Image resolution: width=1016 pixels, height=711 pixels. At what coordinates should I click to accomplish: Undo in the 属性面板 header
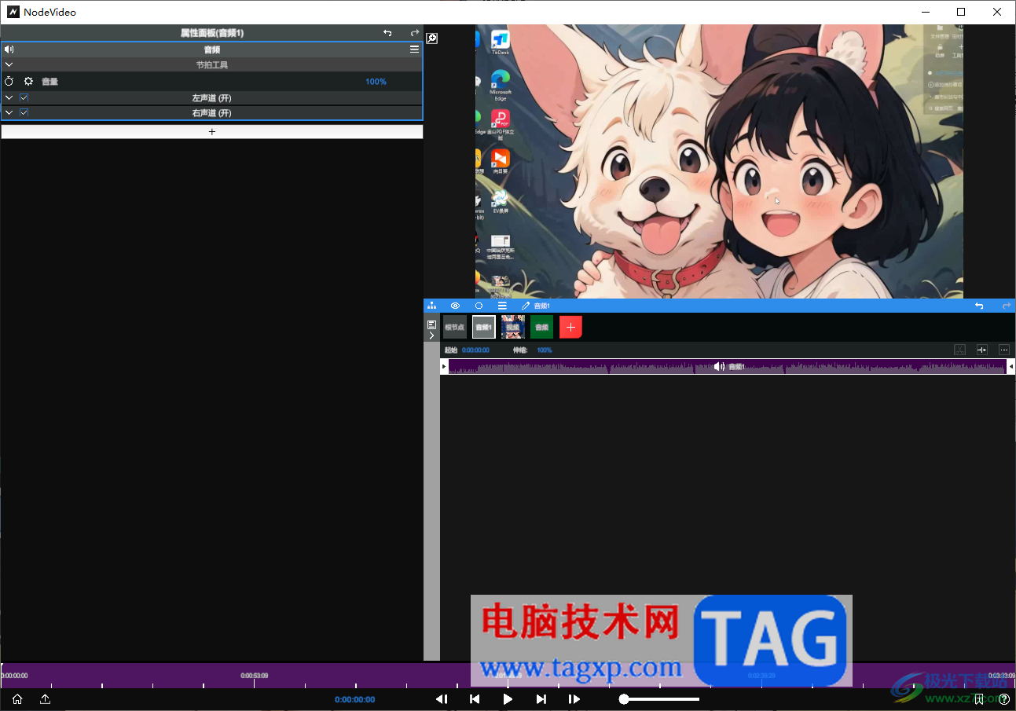click(x=387, y=33)
